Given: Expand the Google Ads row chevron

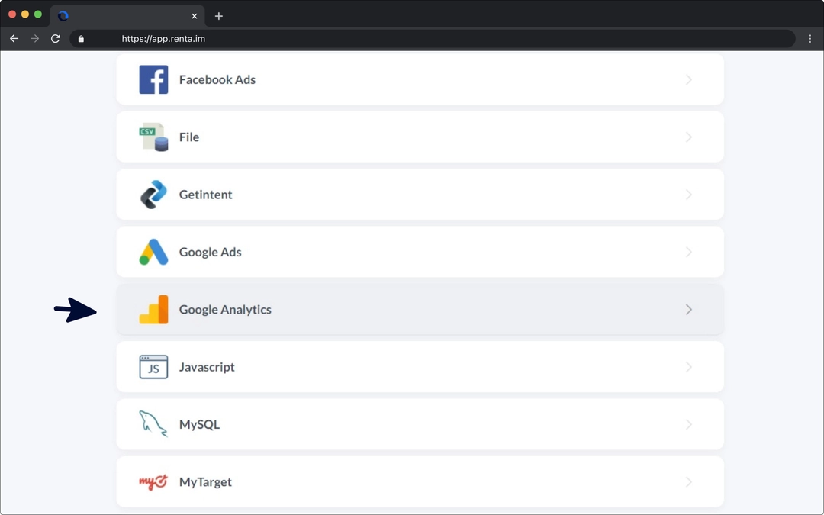Looking at the screenshot, I should [x=688, y=252].
